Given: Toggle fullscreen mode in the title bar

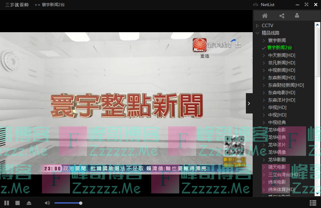Looking at the screenshot, I should point(306,5).
